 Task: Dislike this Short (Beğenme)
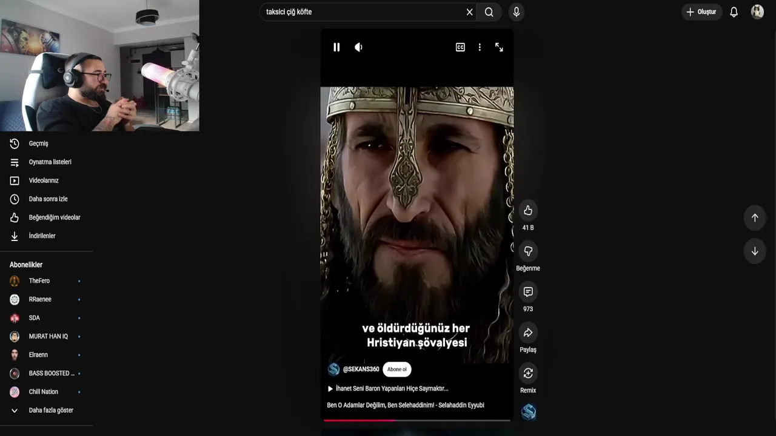(x=528, y=251)
